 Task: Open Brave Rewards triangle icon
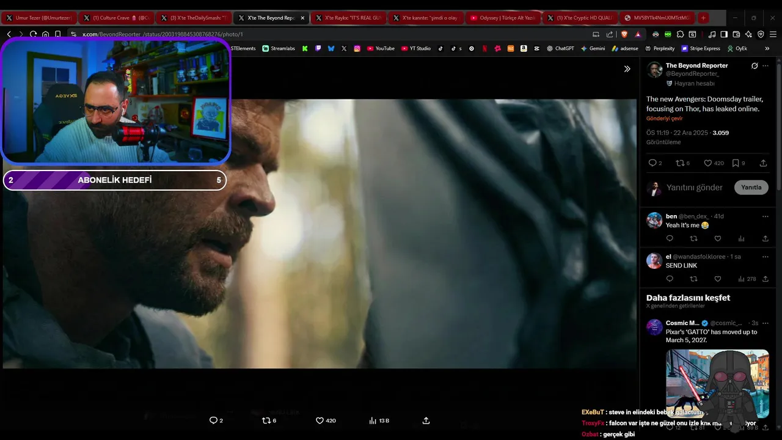pos(638,34)
